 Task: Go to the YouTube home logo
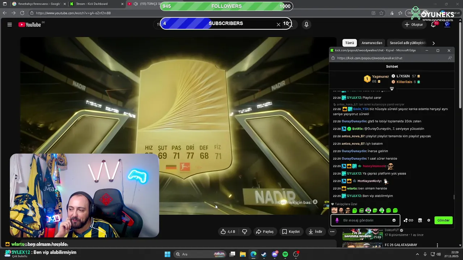[30, 25]
